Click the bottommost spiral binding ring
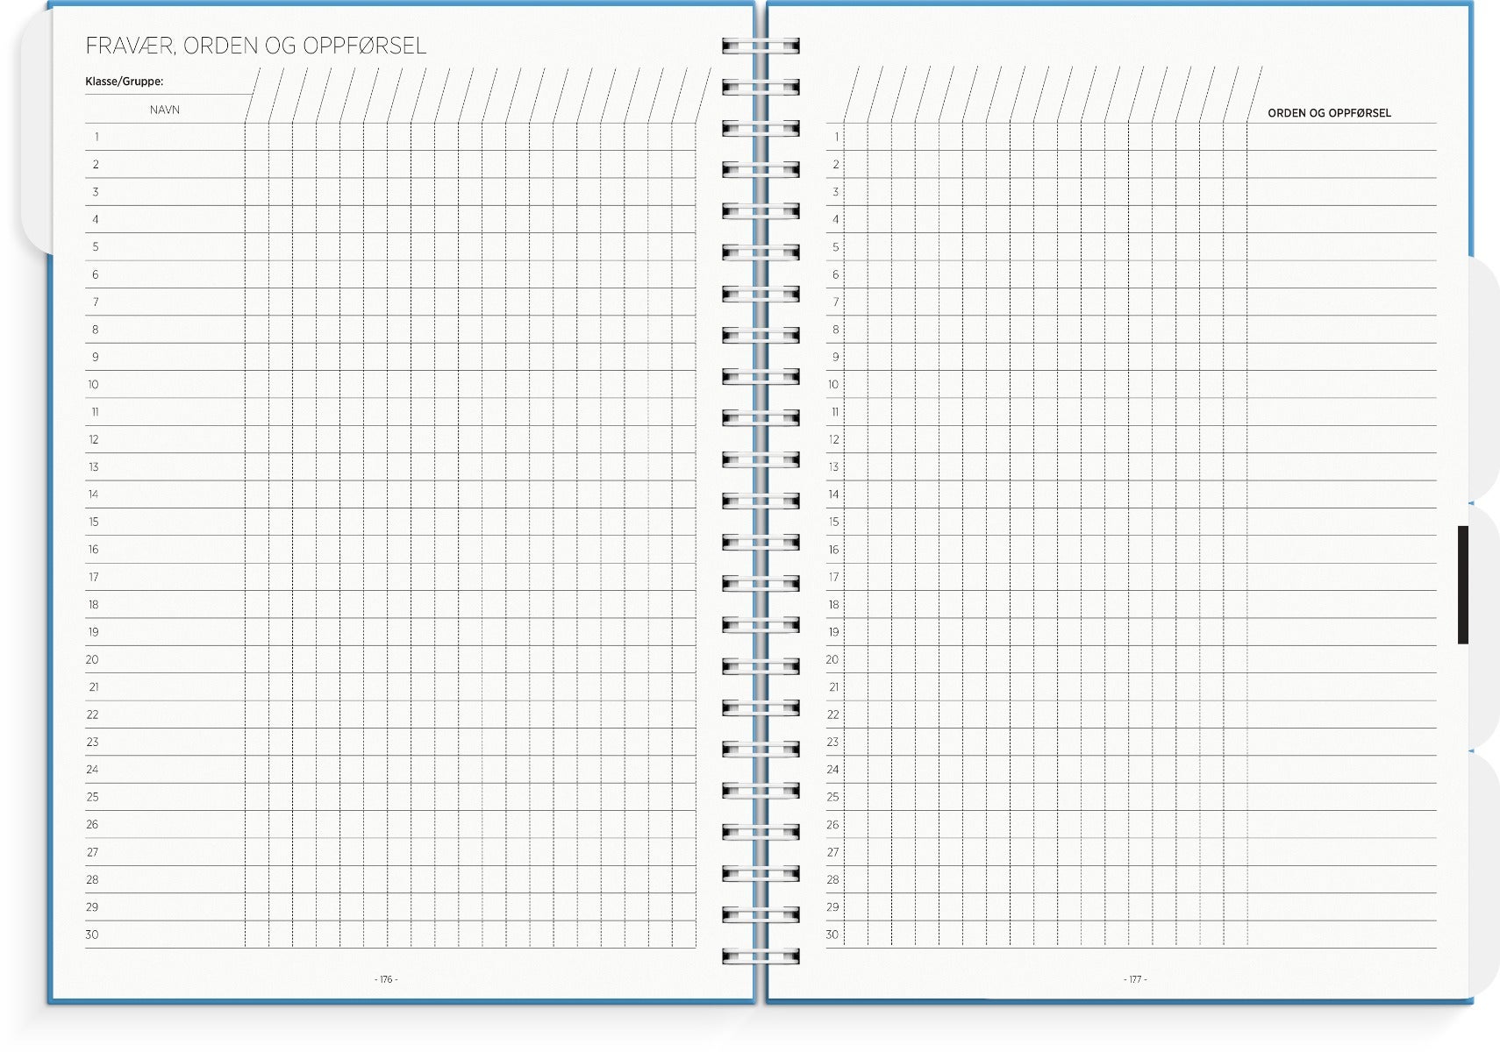1500x1052 pixels. [761, 956]
